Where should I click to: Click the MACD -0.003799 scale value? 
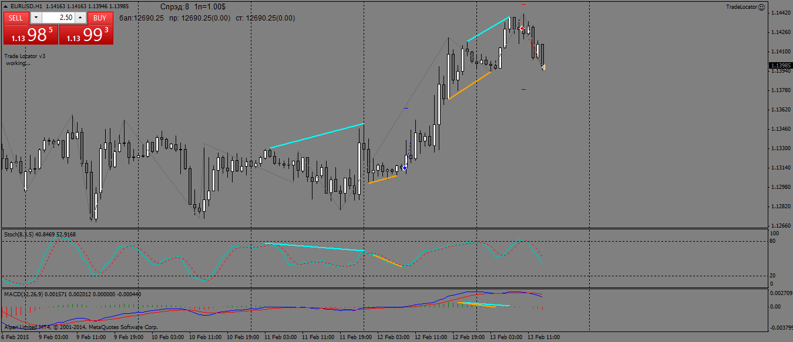tap(781, 328)
